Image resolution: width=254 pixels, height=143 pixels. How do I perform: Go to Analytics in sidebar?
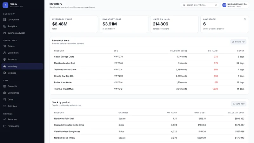click(x=22, y=26)
